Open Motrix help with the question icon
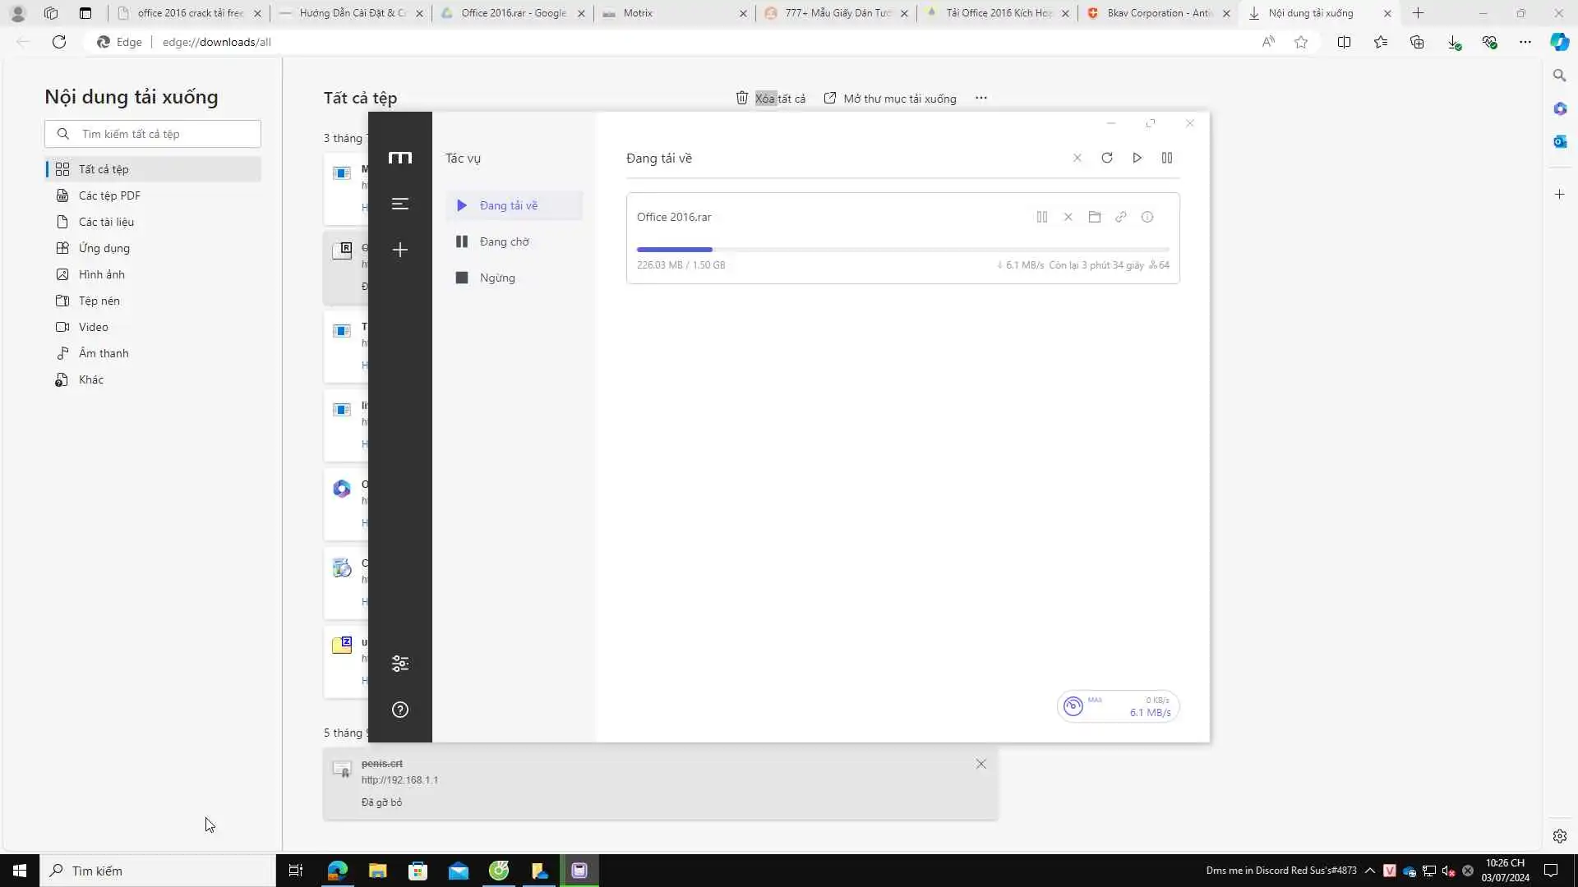The height and width of the screenshot is (887, 1578). 400,710
